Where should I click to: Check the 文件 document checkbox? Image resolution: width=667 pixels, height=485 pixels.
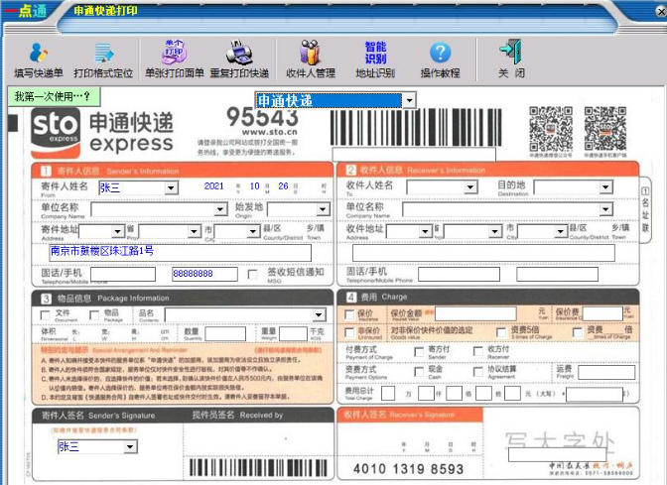45,315
